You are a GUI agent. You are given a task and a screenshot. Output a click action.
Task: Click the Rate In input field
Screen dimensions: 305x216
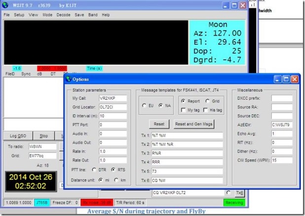pyautogui.click(x=113, y=151)
